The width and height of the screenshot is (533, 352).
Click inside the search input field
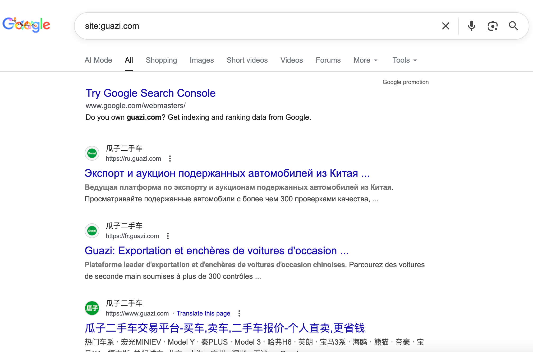[238, 26]
